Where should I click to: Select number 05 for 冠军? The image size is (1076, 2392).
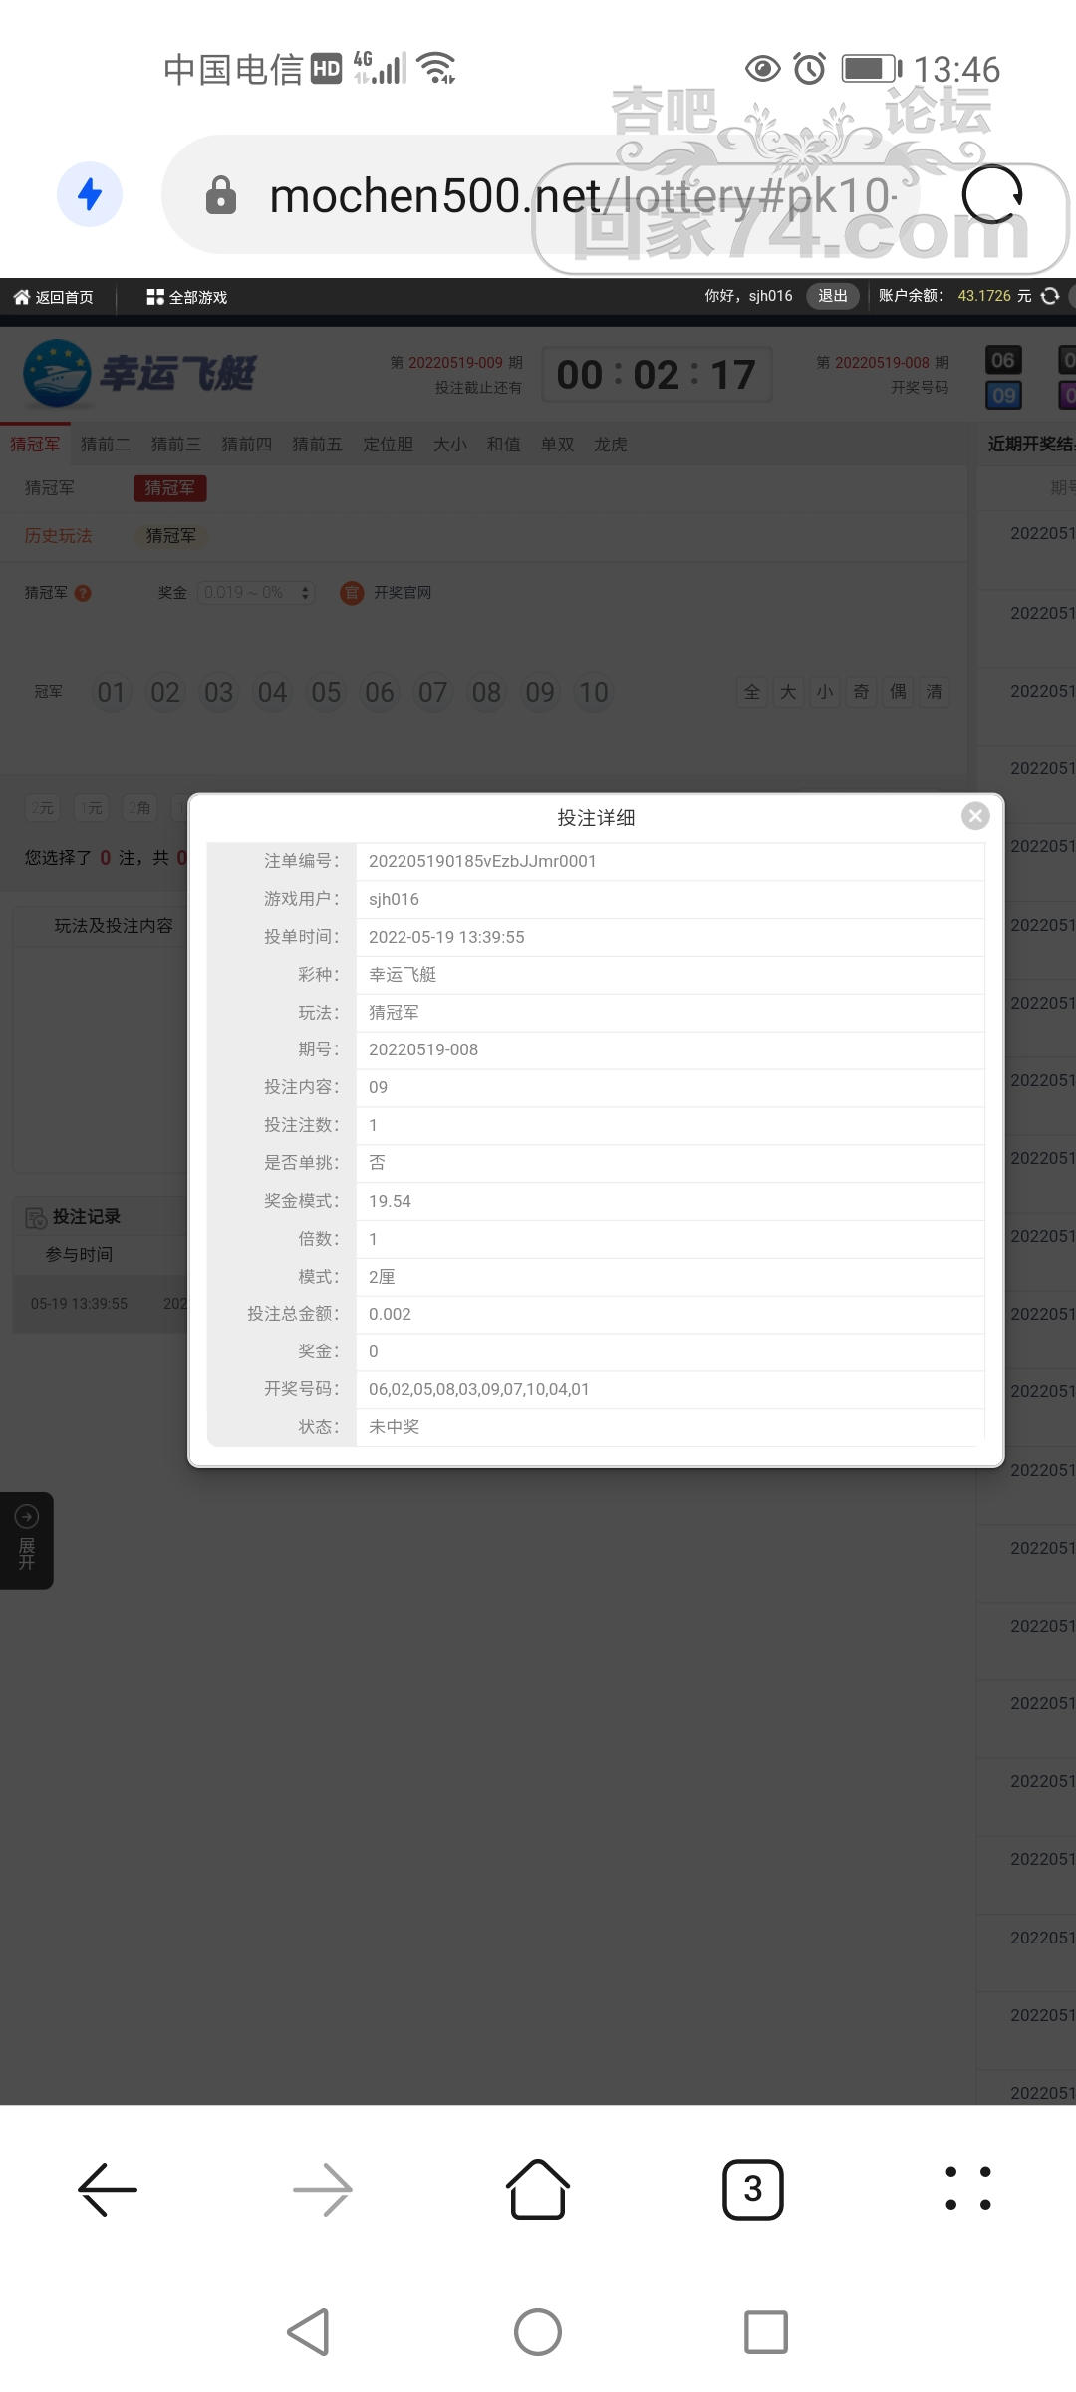[x=326, y=692]
